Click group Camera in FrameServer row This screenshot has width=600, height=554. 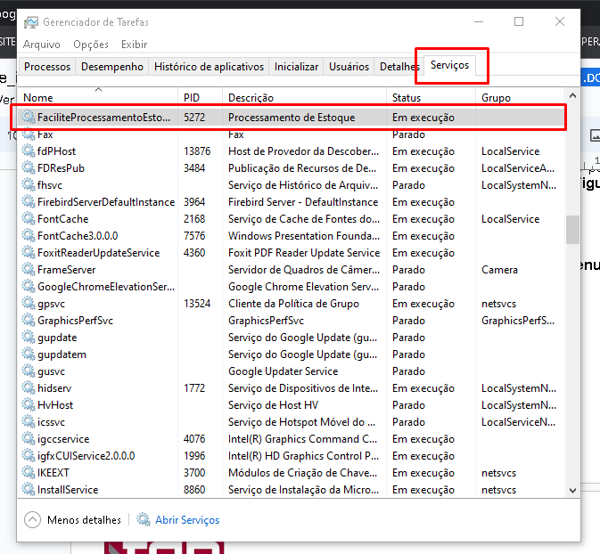coord(499,270)
